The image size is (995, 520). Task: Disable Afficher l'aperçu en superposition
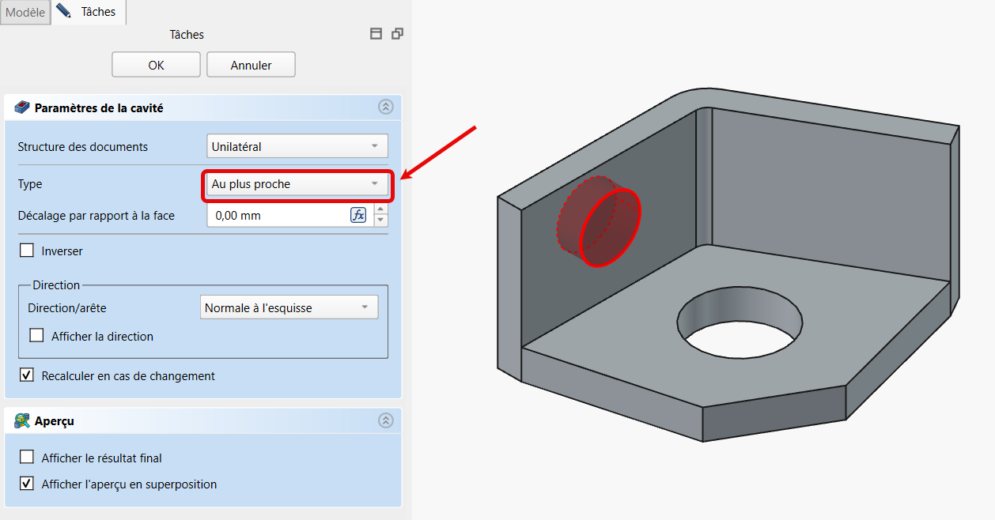[27, 483]
